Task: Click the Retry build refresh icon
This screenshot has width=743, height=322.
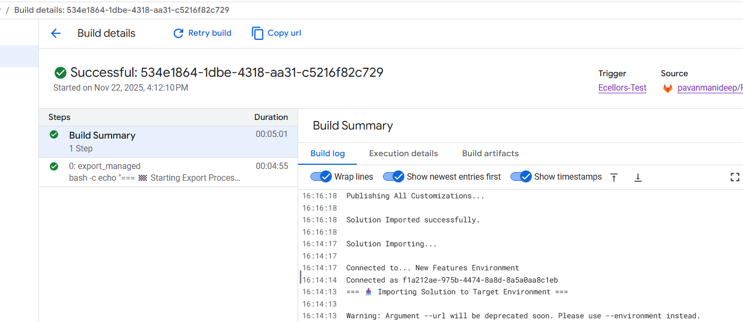Action: point(178,34)
